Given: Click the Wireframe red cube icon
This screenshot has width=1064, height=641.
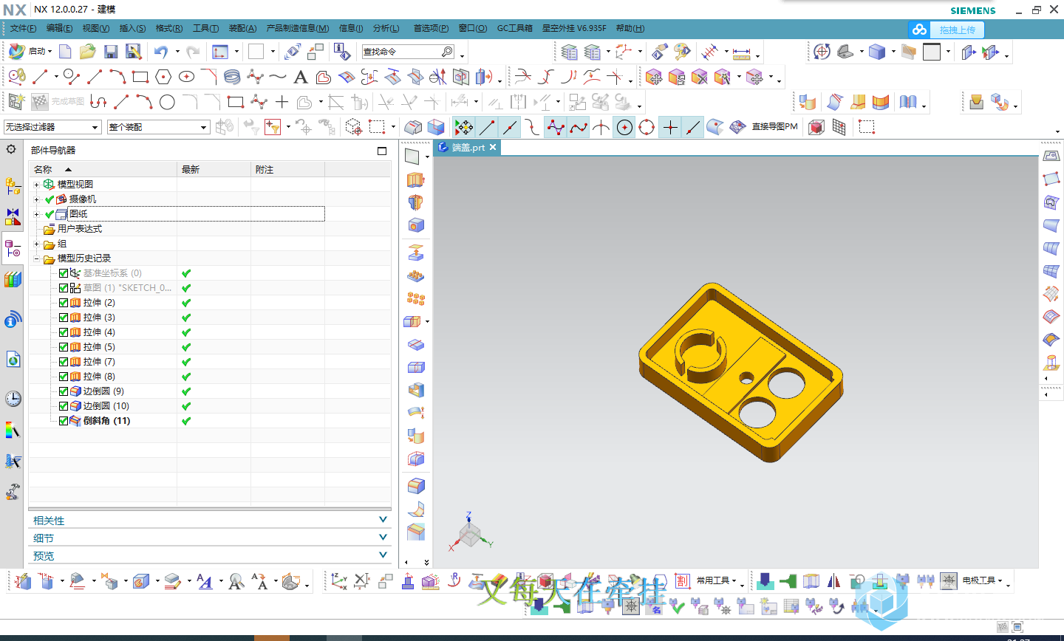Looking at the screenshot, I should (x=816, y=127).
